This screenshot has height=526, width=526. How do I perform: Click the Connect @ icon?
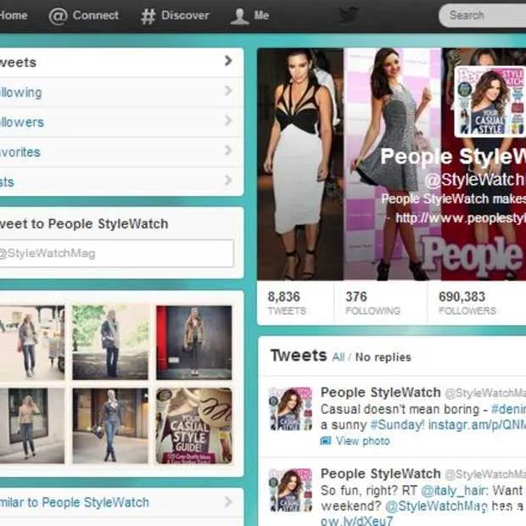[58, 16]
